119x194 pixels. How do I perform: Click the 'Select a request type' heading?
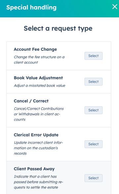(x=58, y=29)
